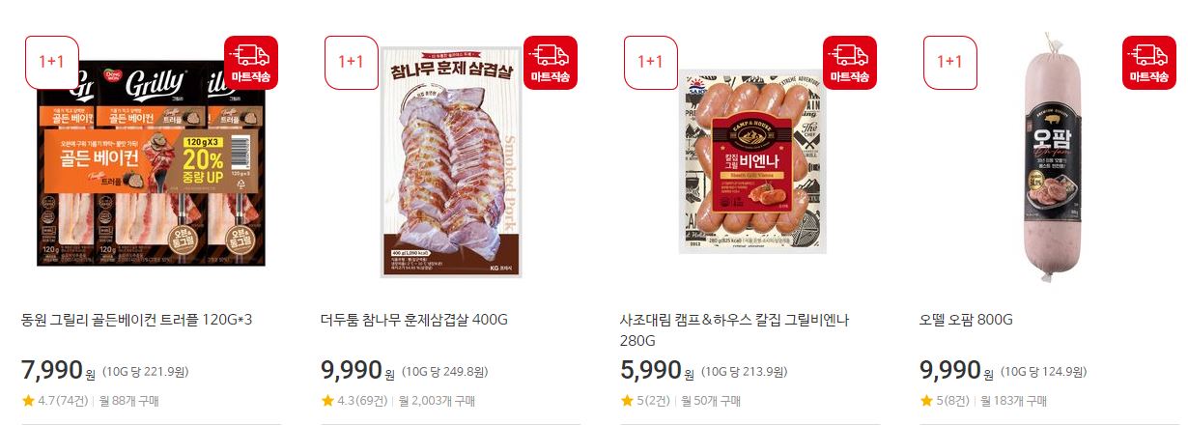
Task: Click the 5,990원 price of the 그릴비엔나
Action: pyautogui.click(x=657, y=371)
